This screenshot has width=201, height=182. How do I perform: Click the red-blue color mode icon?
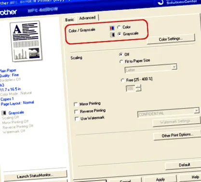[112, 28]
